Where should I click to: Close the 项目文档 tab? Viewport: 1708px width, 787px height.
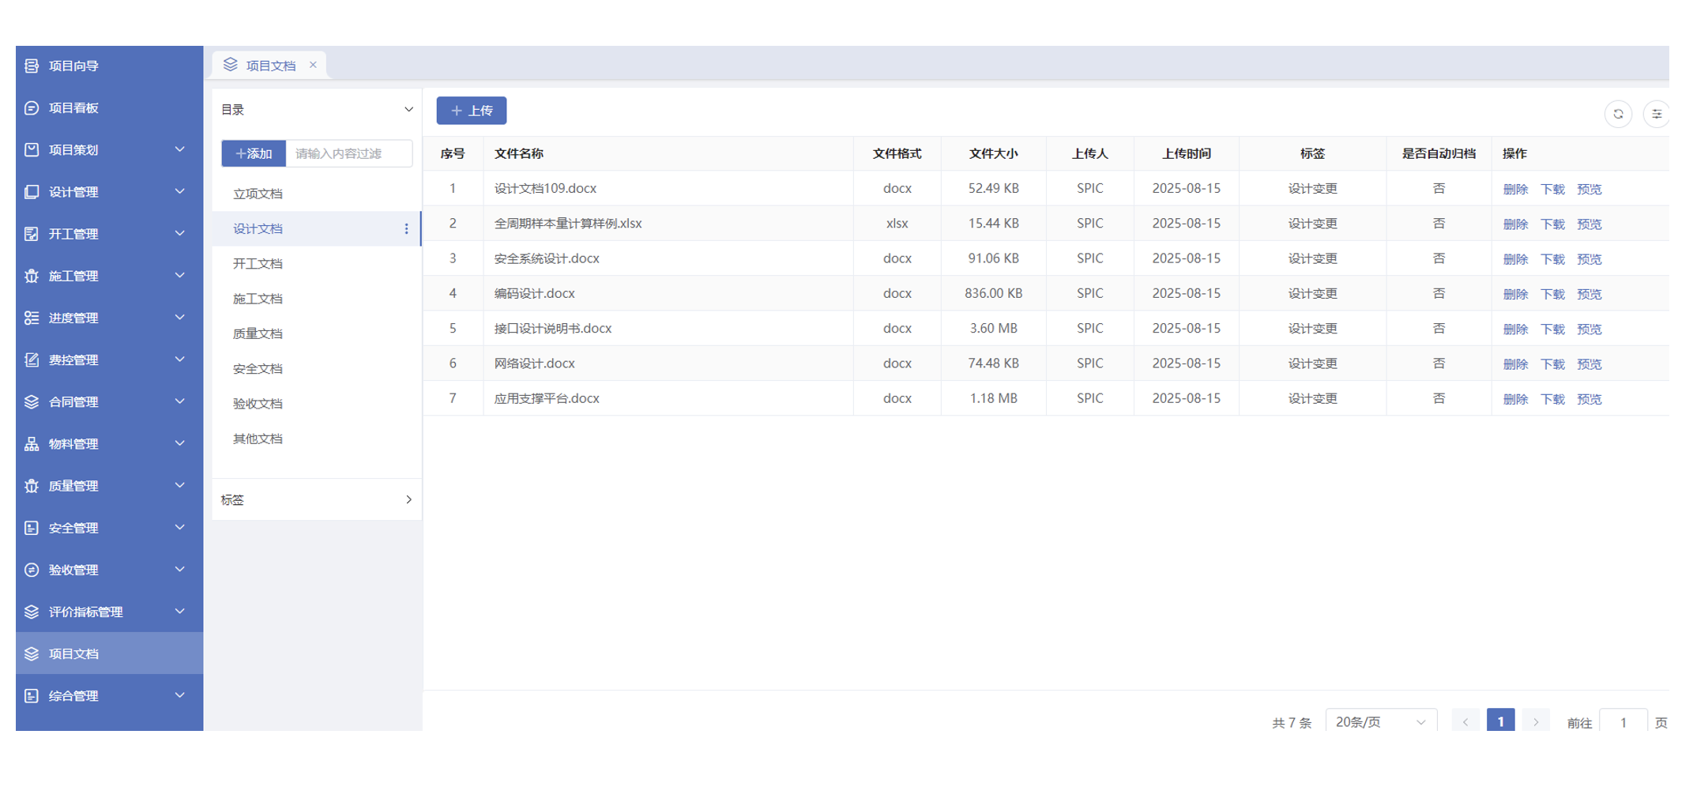point(313,65)
